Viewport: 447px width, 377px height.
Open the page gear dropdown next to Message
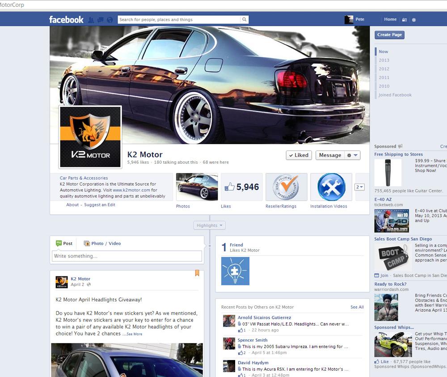[x=352, y=155]
